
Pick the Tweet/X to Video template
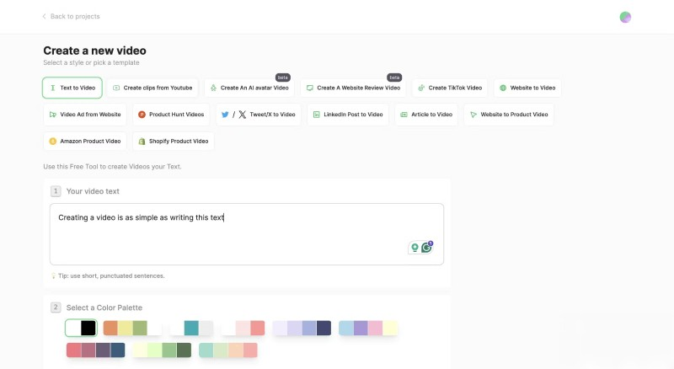[256, 115]
